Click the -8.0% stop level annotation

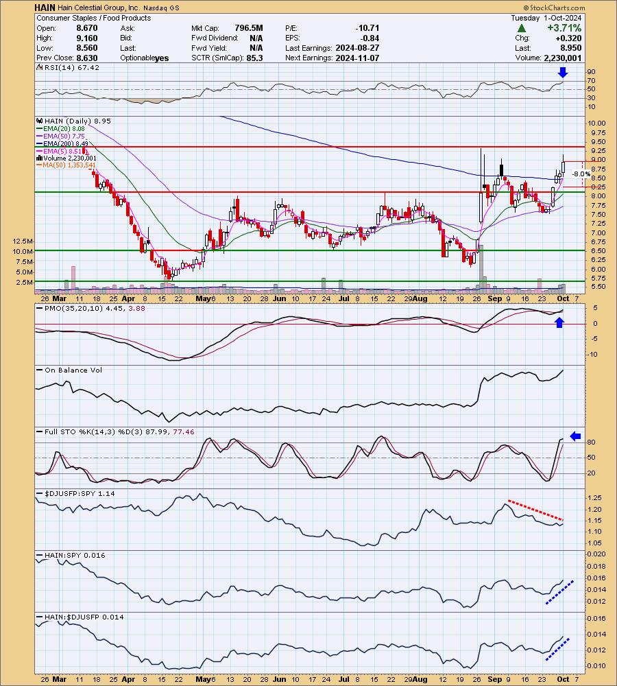click(581, 174)
